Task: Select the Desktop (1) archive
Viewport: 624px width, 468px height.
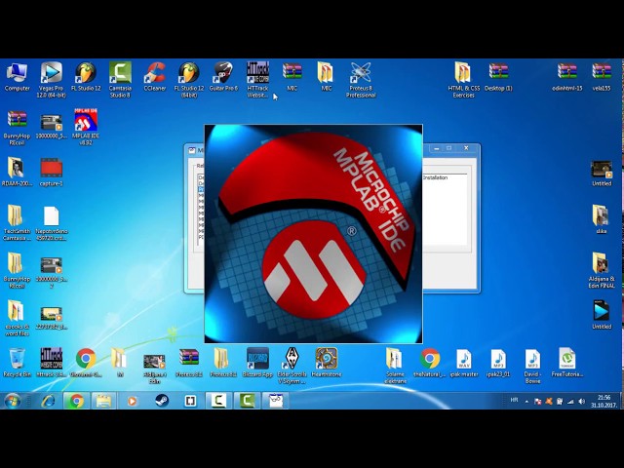Action: point(498,78)
